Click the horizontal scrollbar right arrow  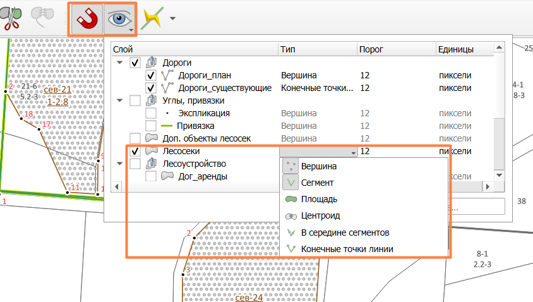click(x=488, y=186)
